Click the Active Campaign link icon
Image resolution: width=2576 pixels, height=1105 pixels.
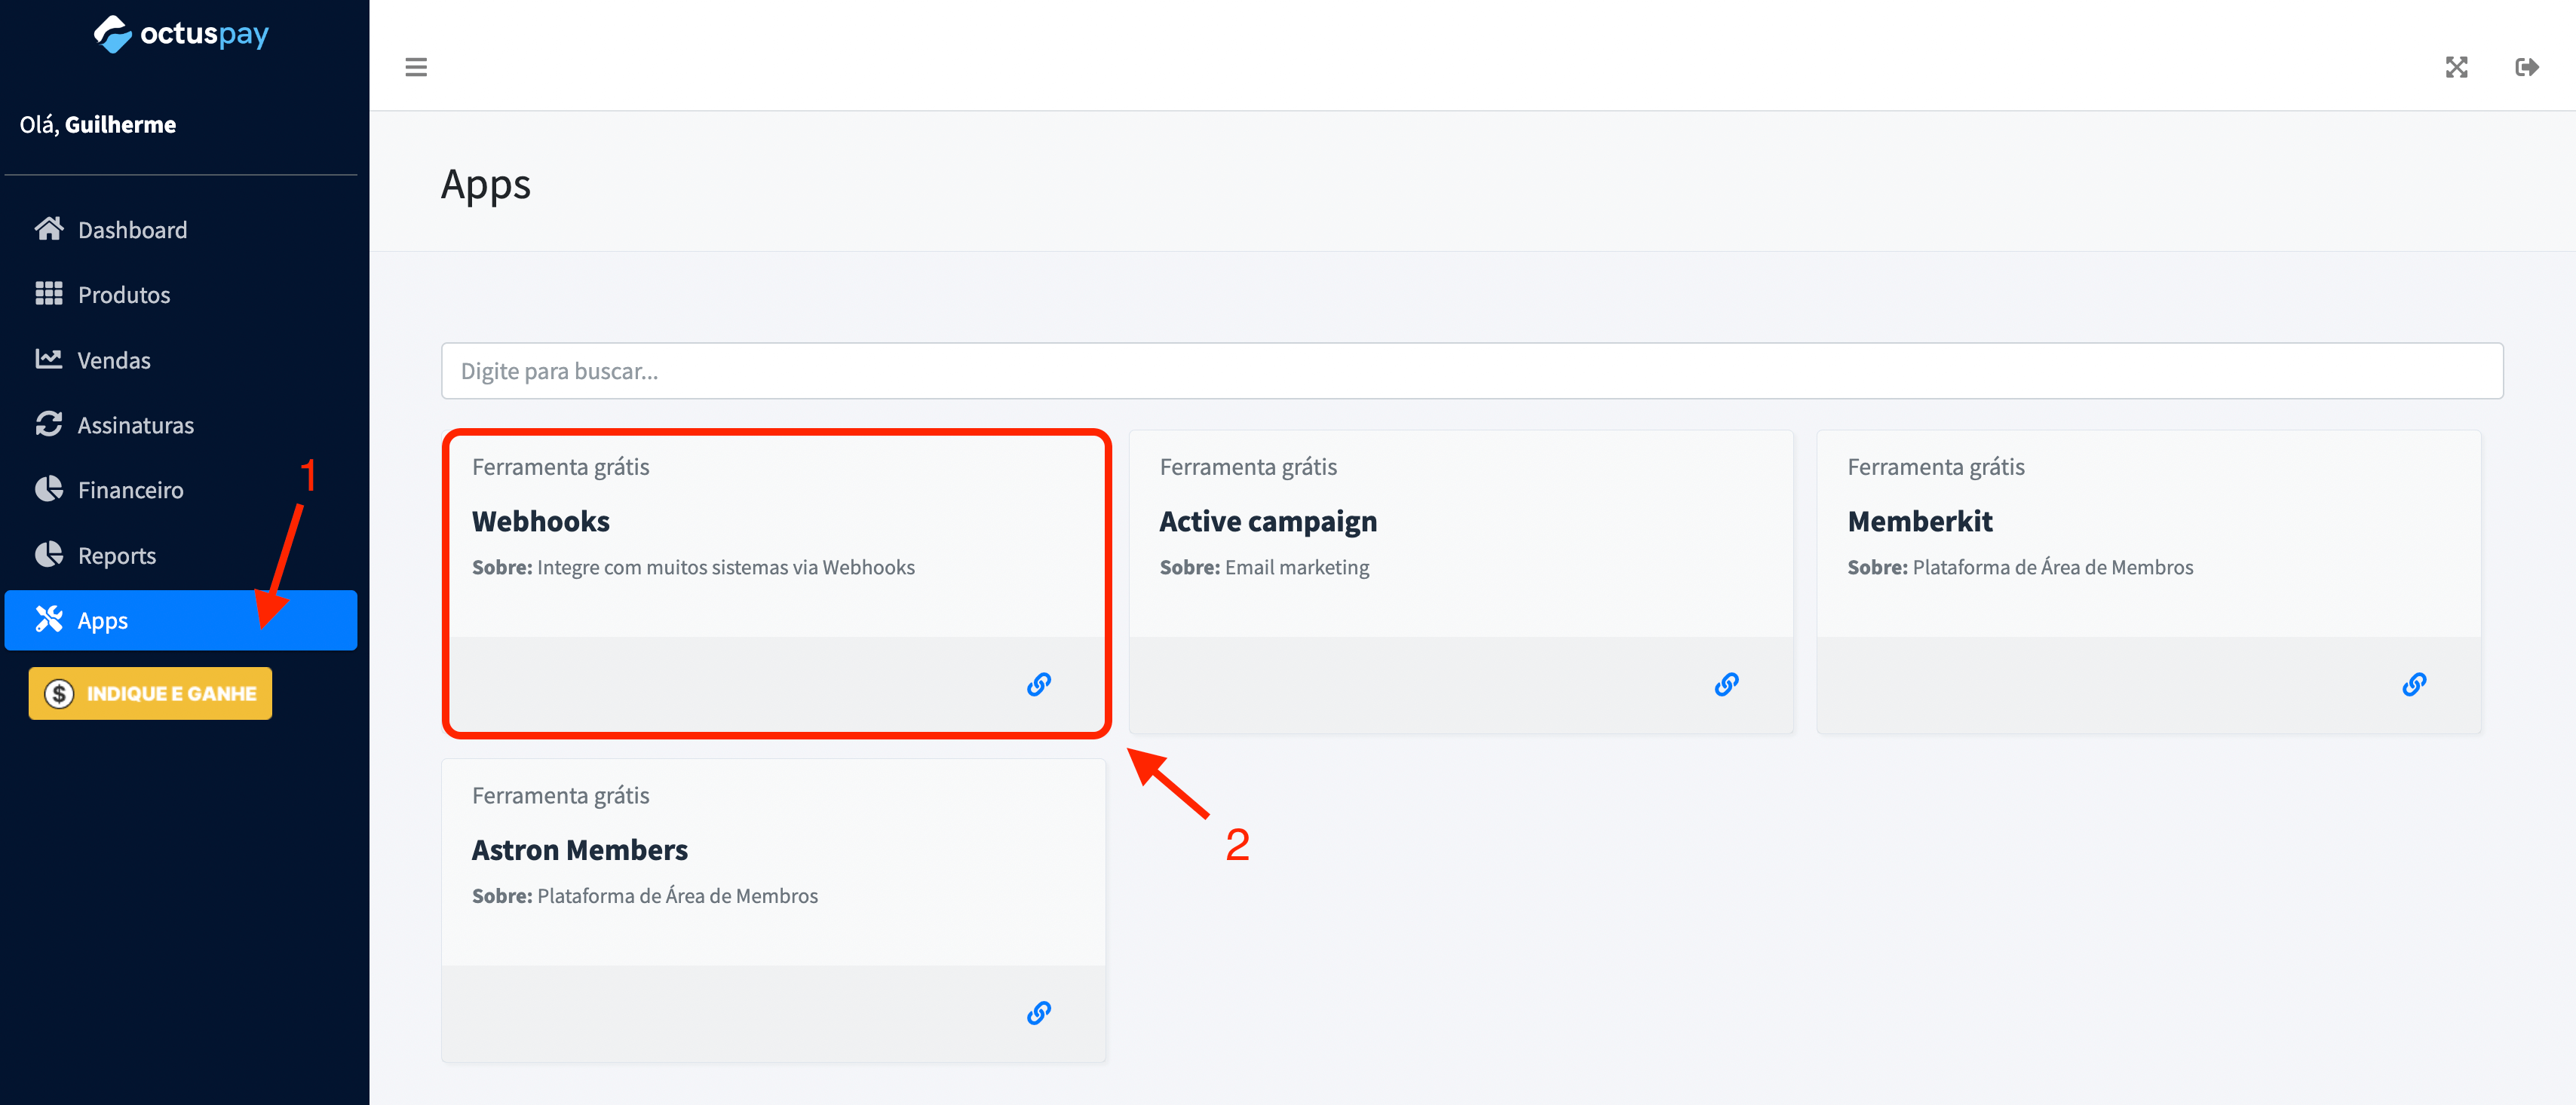[1728, 683]
